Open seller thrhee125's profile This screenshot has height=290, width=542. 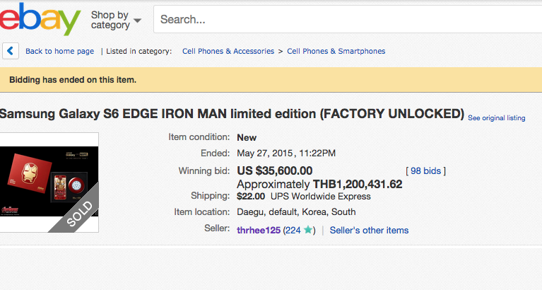pyautogui.click(x=259, y=230)
